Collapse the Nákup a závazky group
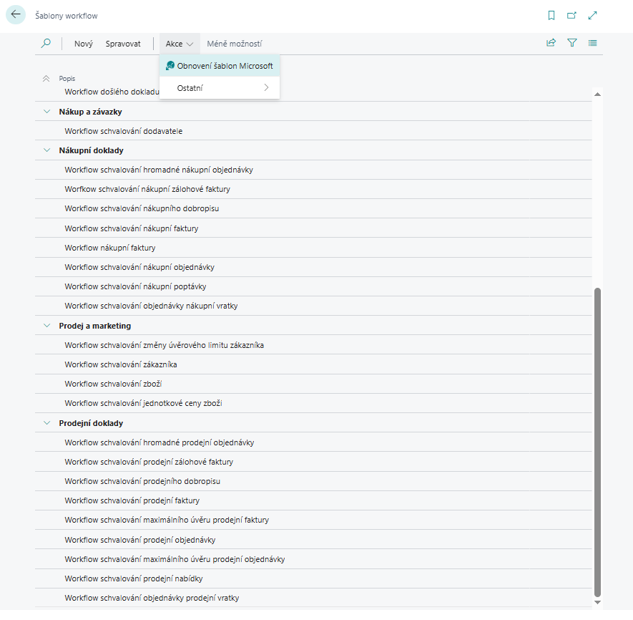Image resolution: width=633 pixels, height=620 pixels. (46, 112)
